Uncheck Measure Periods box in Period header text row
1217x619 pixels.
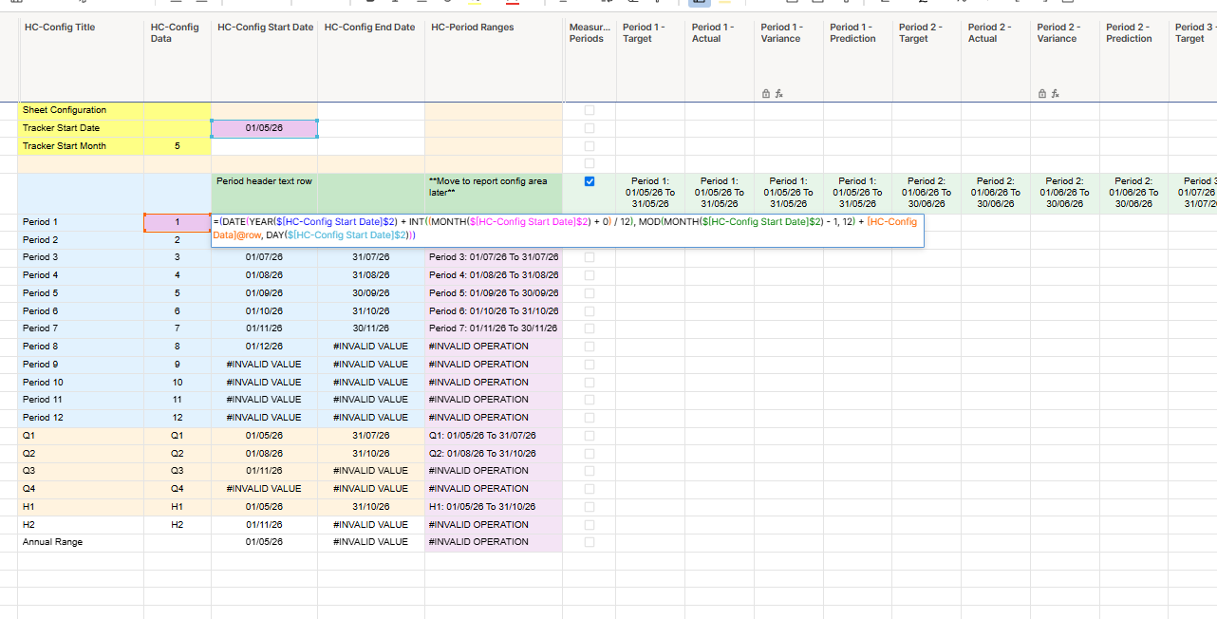pos(590,181)
